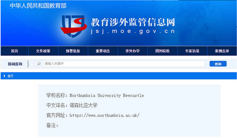Viewport: 237px width, 138px height.
Task: Click the 教育涉外监管信息网 site title
Action: pos(133,22)
